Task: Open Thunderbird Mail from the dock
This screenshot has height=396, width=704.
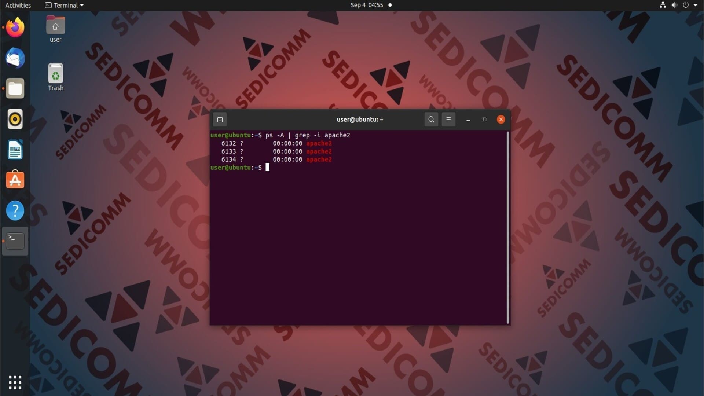Action: [x=15, y=58]
